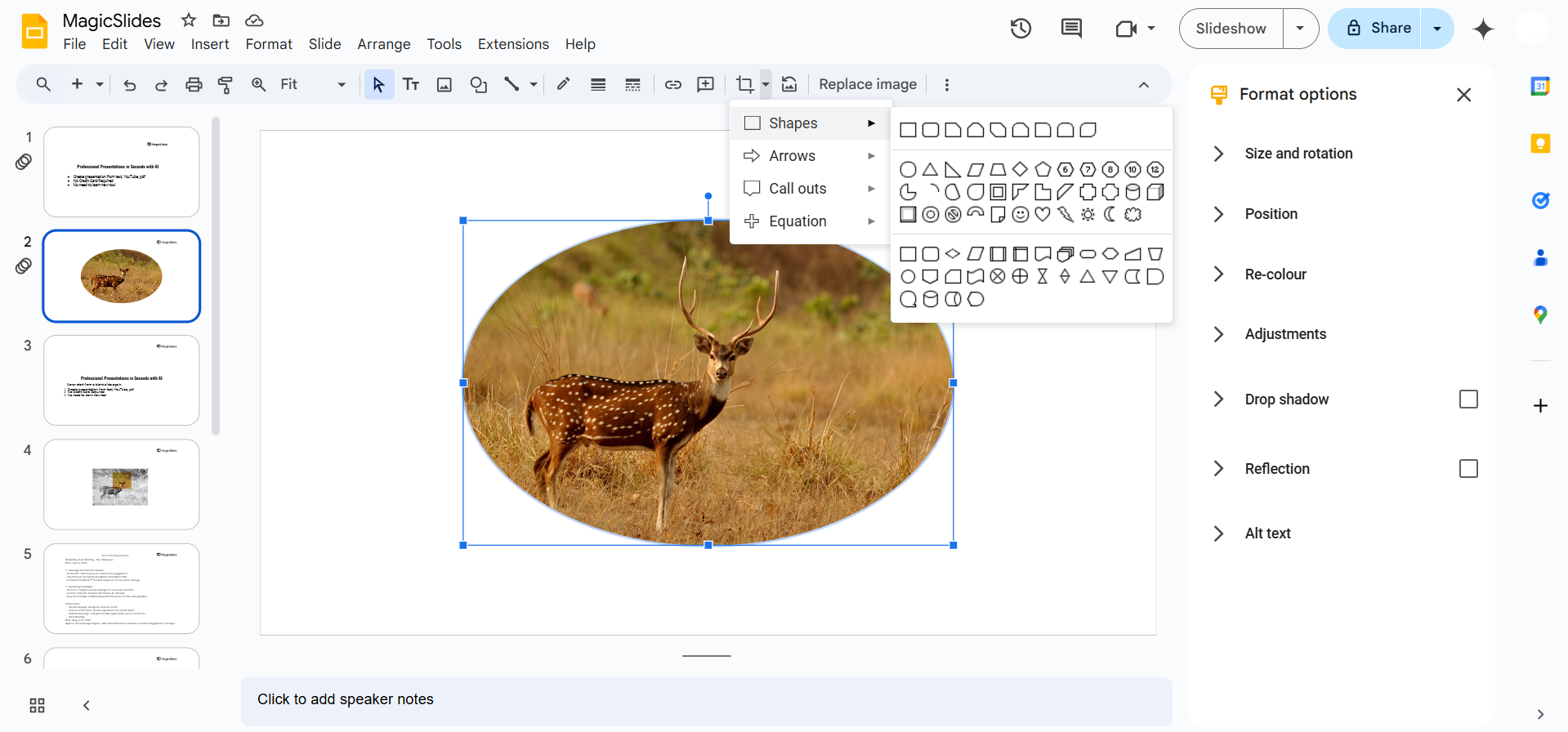Click the Replace image button
The width and height of the screenshot is (1568, 732).
tap(867, 84)
